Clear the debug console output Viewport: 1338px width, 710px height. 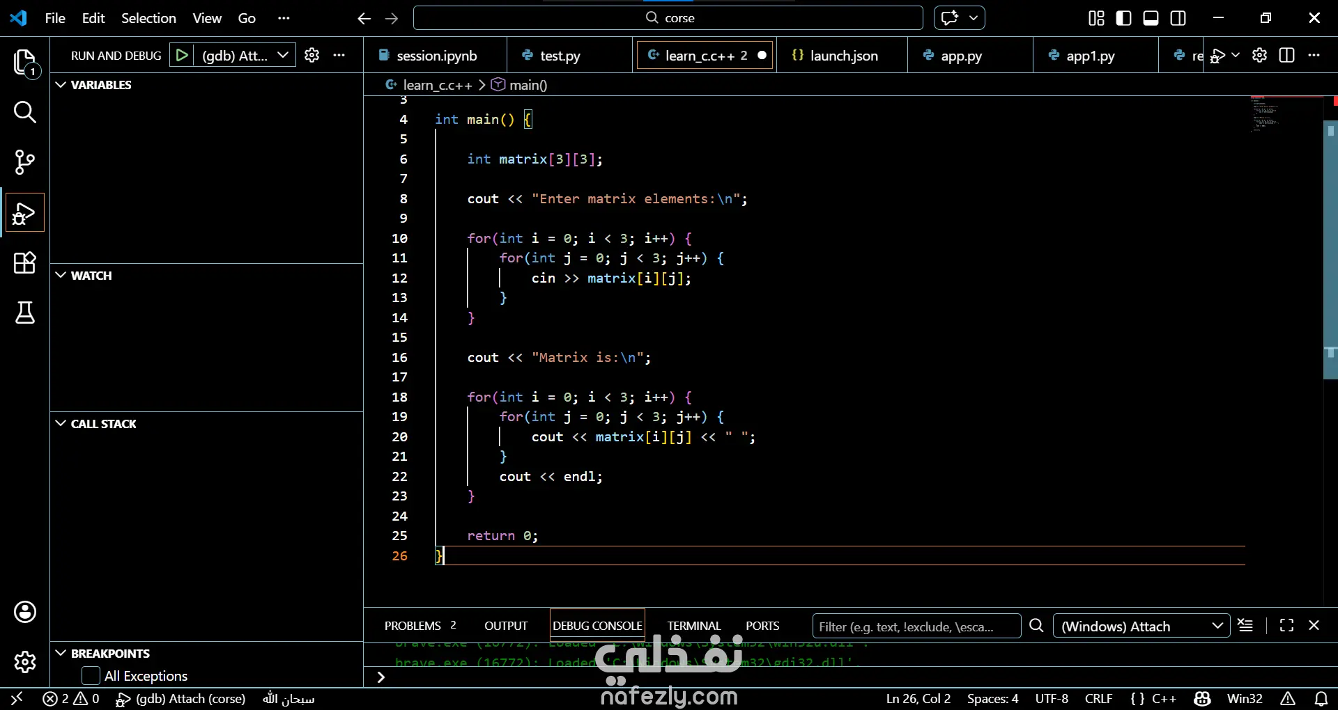tap(1245, 626)
